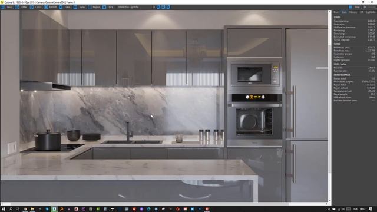377x212 pixels.
Task: Open Windows taskbar search
Action: coord(11,209)
